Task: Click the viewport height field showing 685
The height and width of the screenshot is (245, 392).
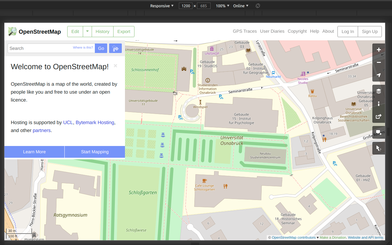Action: [204, 6]
